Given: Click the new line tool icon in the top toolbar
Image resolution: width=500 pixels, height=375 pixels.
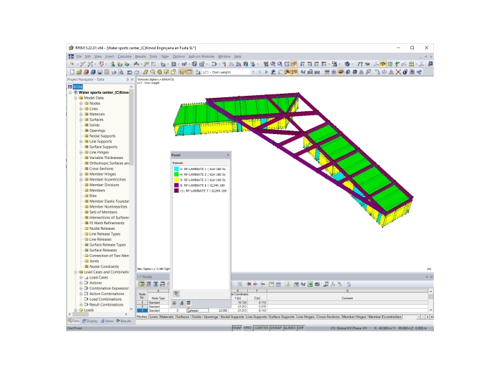Looking at the screenshot, I should tap(83, 64).
